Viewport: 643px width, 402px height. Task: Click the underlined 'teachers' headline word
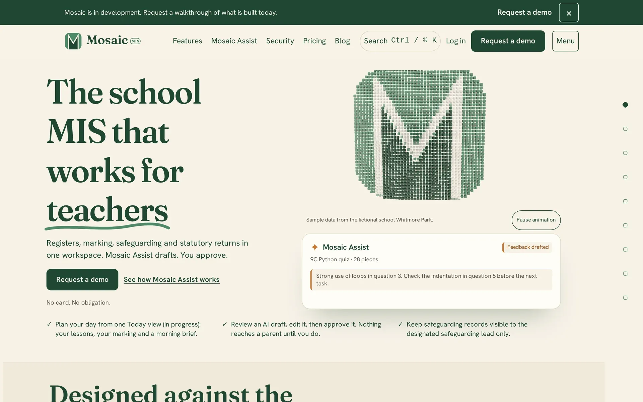click(x=107, y=211)
